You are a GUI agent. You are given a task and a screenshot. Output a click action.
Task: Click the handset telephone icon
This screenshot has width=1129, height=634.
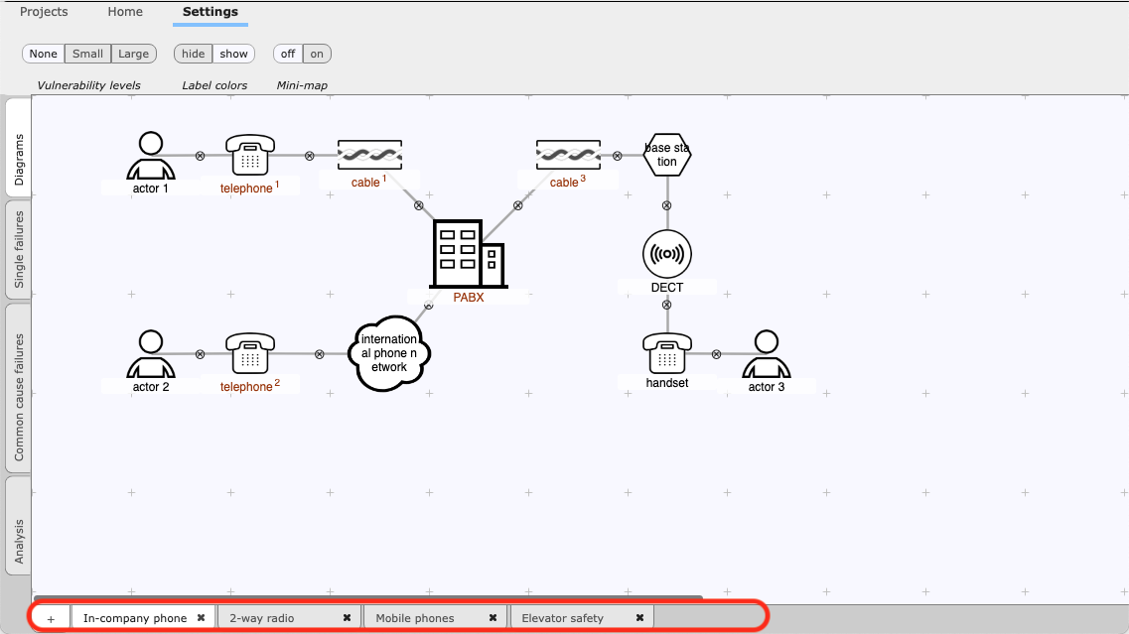tap(666, 354)
